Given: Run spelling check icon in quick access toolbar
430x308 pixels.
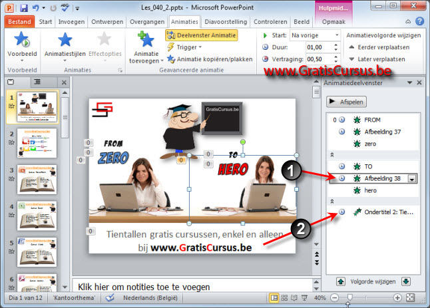Looking at the screenshot, I should [x=65, y=8].
